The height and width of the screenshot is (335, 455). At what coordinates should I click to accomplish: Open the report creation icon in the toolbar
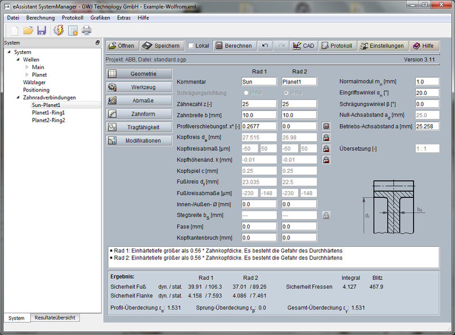click(74, 30)
